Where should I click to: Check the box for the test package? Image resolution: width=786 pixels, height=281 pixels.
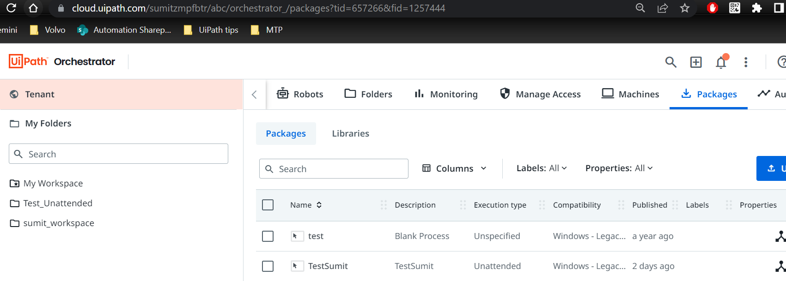[x=268, y=236]
